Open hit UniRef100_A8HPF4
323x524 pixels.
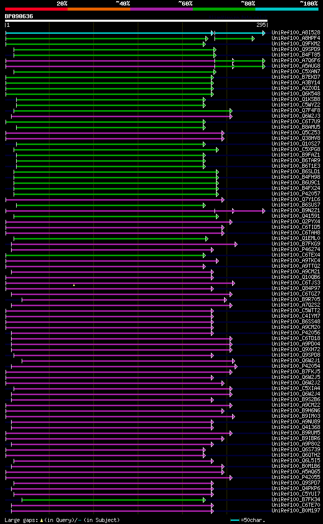click(296, 38)
